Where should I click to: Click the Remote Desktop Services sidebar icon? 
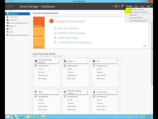(x=8, y=35)
